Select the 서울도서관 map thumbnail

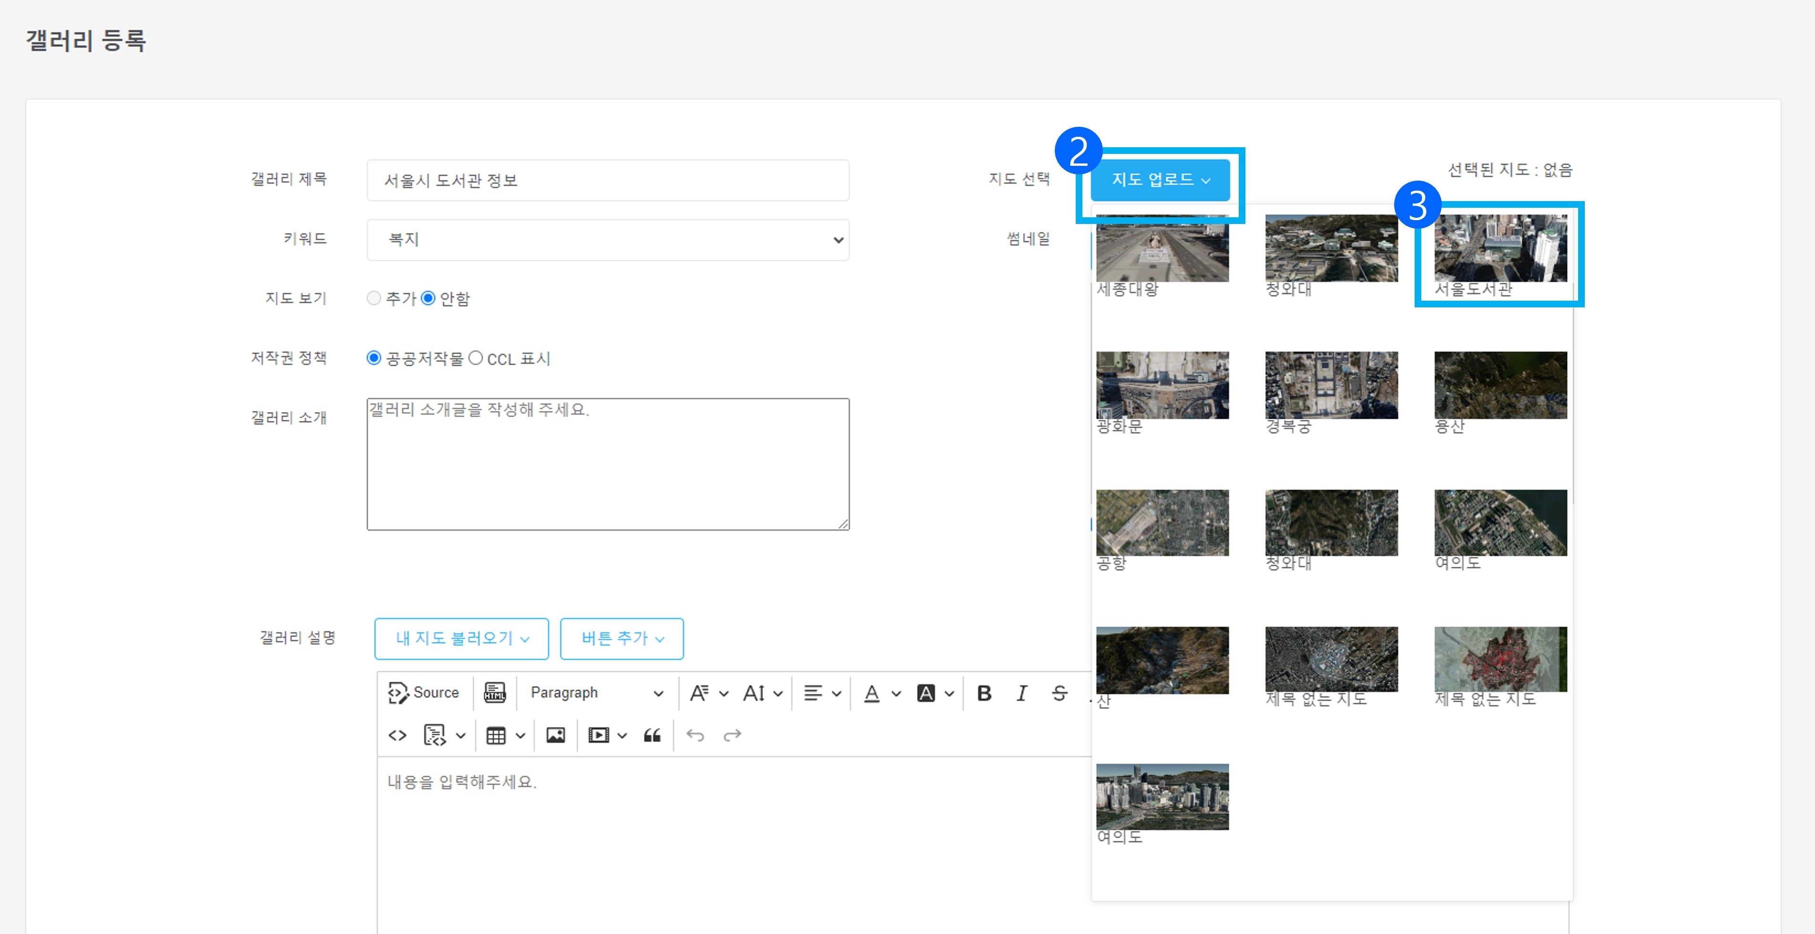[1500, 249]
